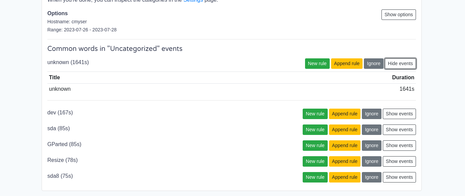Append rule for dev
465x196 pixels.
pyautogui.click(x=345, y=114)
